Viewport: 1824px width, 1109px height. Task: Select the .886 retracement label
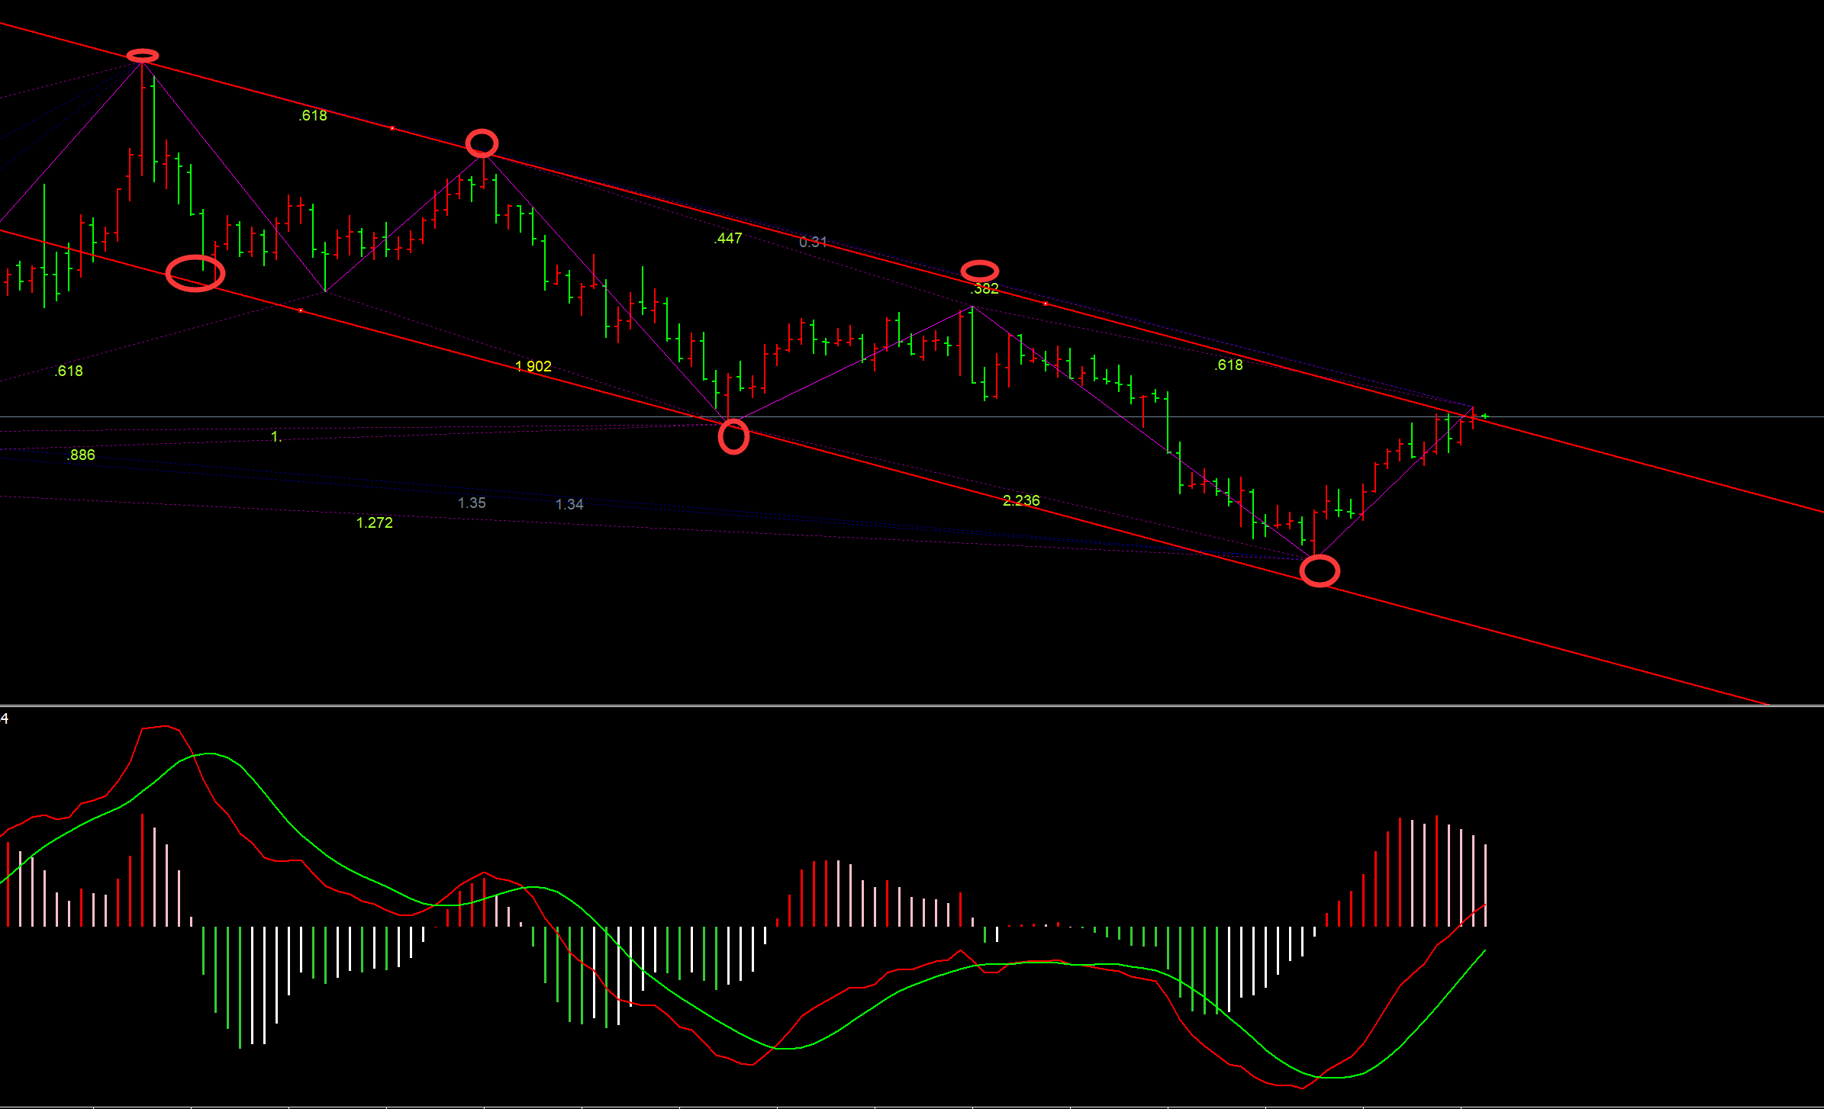click(x=81, y=455)
